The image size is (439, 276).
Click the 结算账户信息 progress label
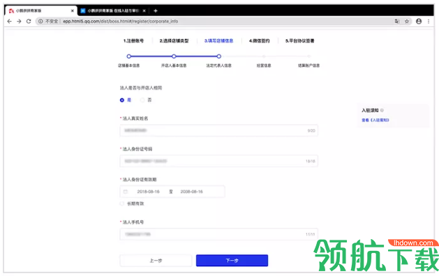click(x=308, y=66)
